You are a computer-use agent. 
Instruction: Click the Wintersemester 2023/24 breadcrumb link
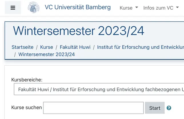point(47,54)
